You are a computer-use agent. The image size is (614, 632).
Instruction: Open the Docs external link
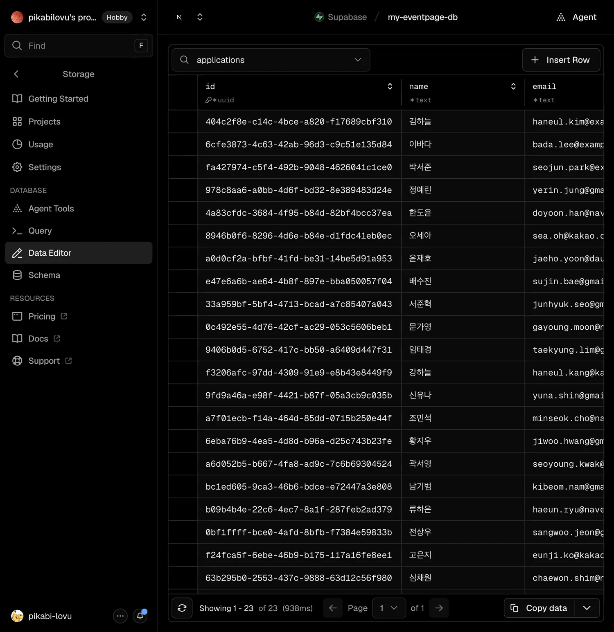tap(79, 339)
